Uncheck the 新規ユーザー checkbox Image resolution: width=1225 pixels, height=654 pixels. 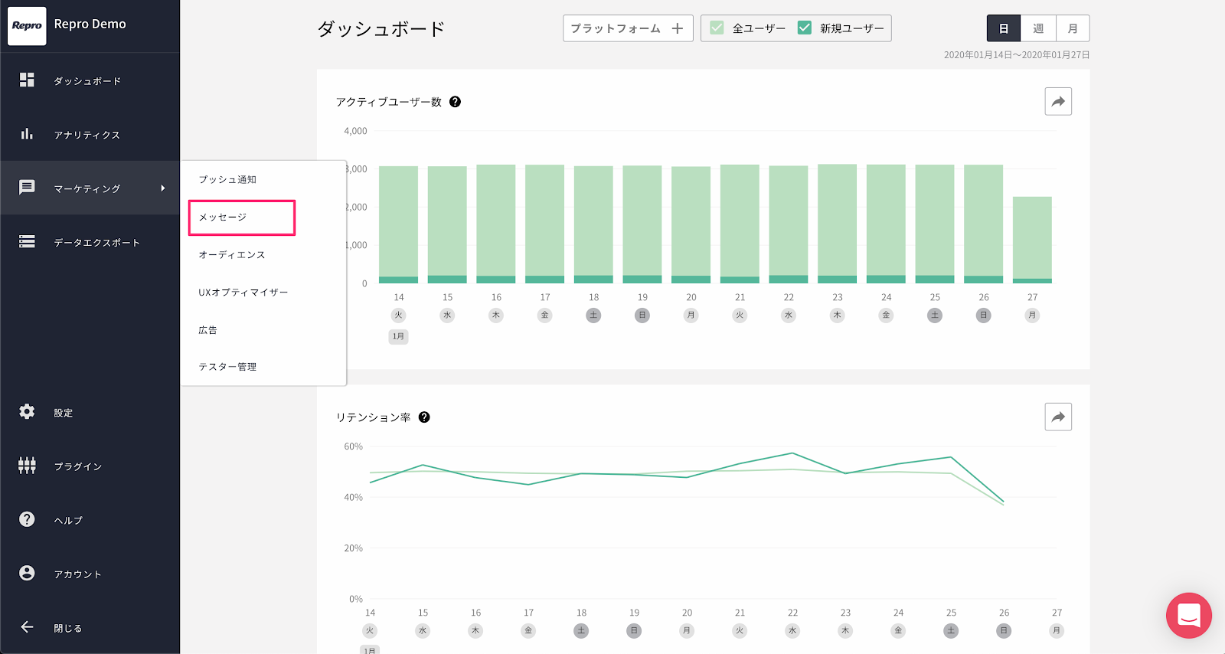click(x=805, y=28)
